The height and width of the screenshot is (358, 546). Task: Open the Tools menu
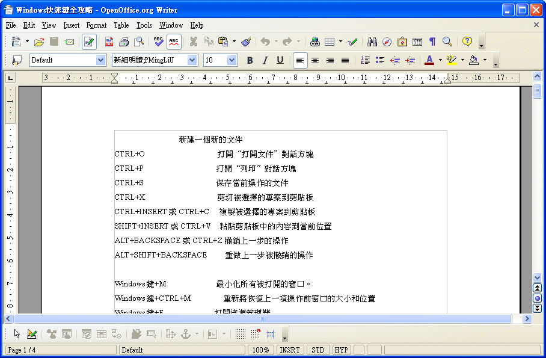144,25
